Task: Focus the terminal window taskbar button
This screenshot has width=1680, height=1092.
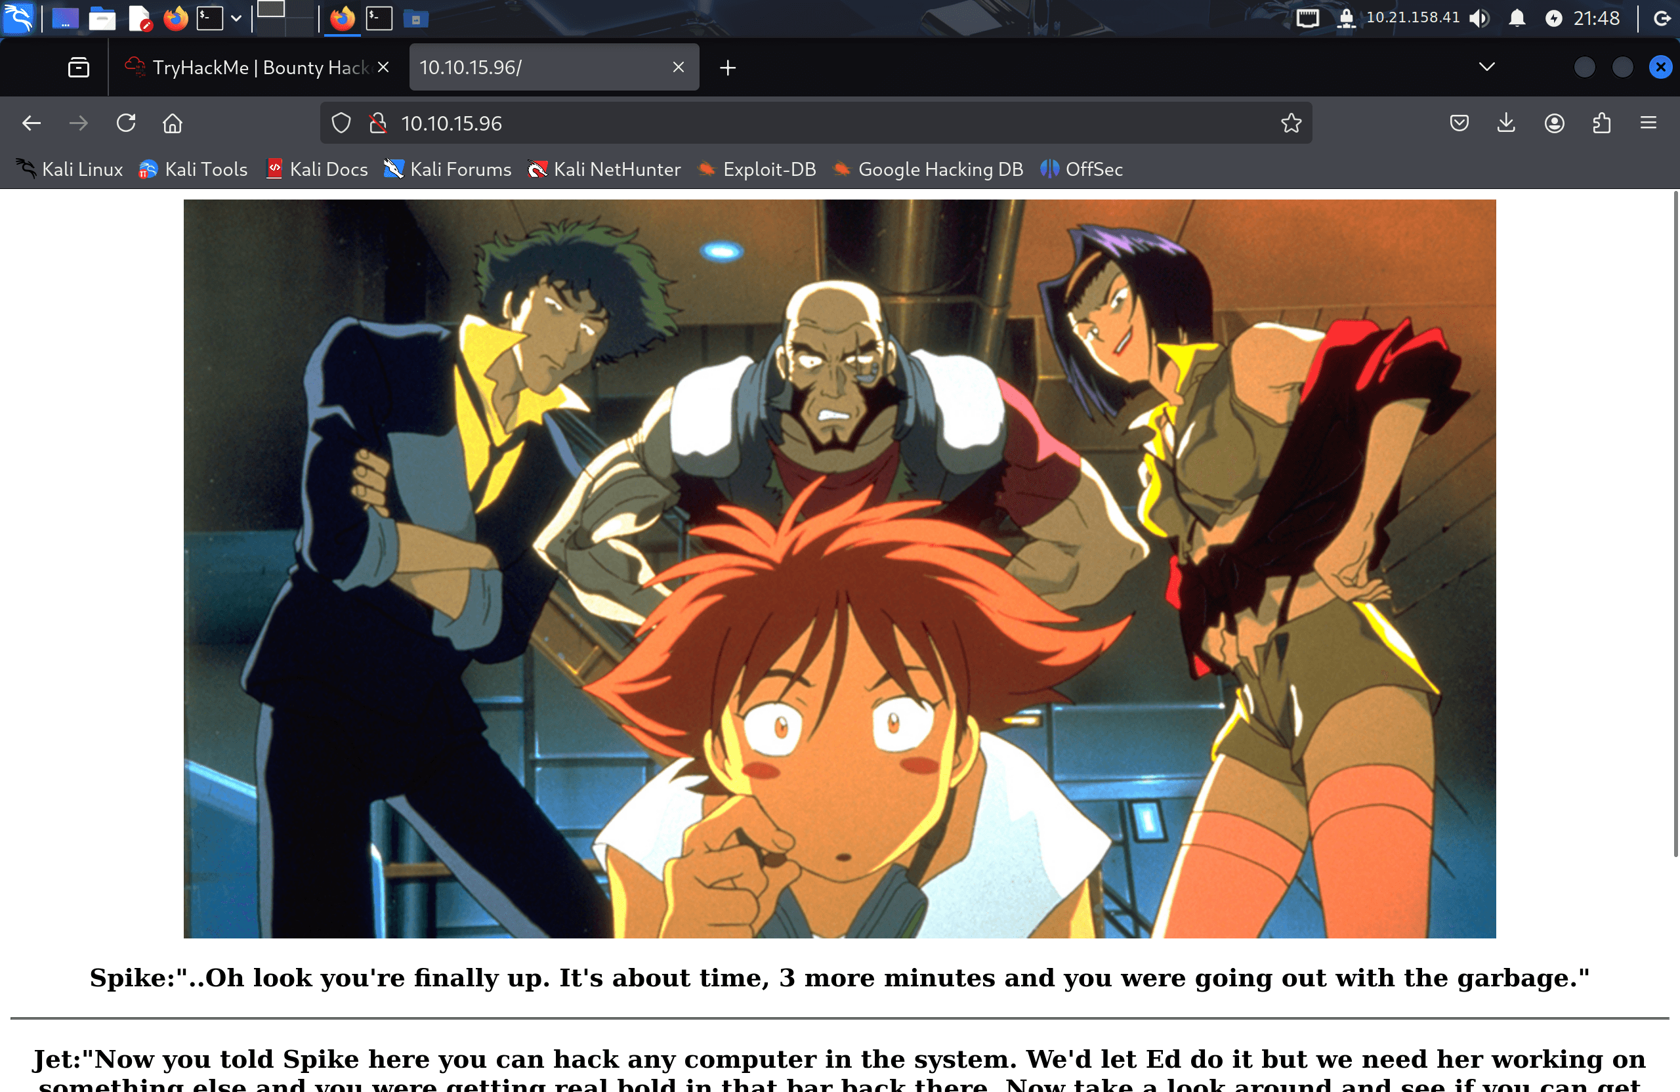Action: pos(379,18)
